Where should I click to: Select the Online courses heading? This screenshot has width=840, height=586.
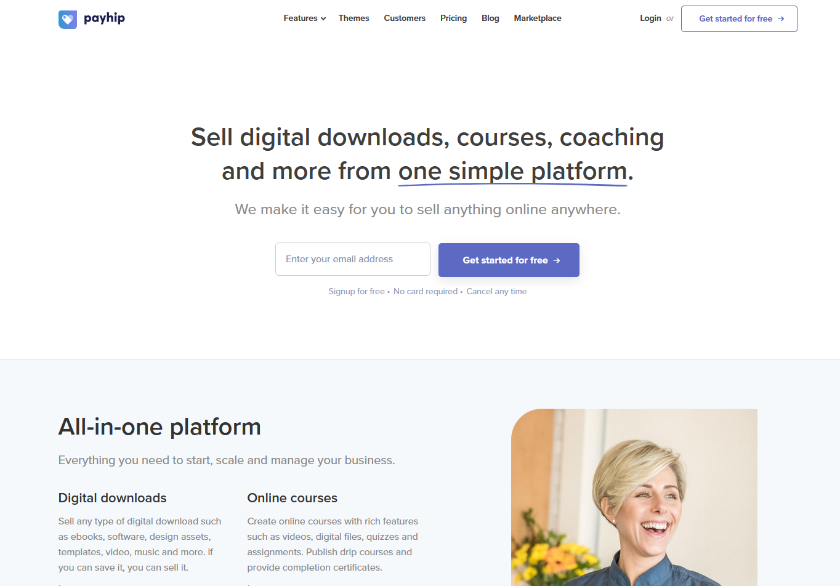(x=293, y=498)
